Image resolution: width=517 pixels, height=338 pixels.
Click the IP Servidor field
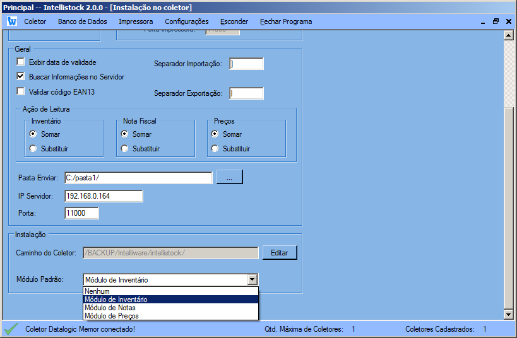[x=104, y=196]
